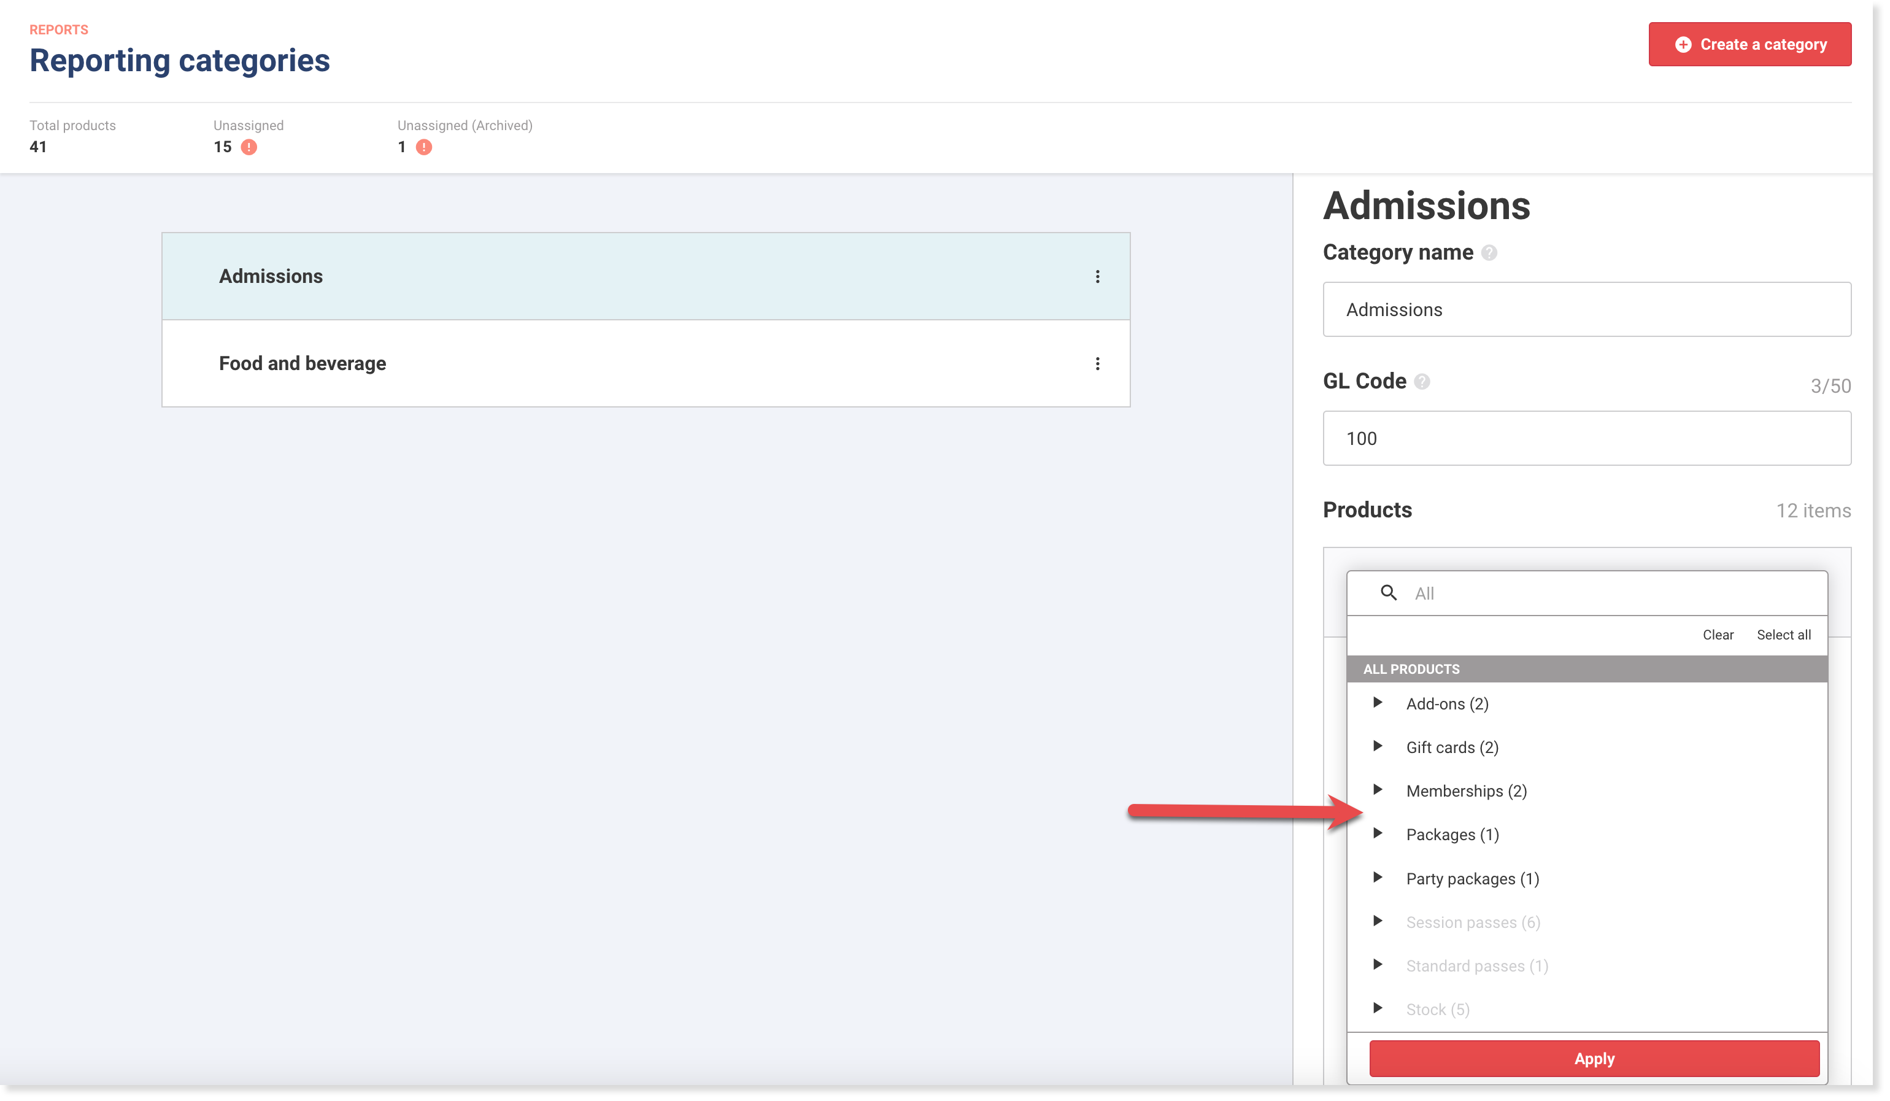Viewport: 1890px width, 1101px height.
Task: Apply the product selection
Action: tap(1594, 1058)
